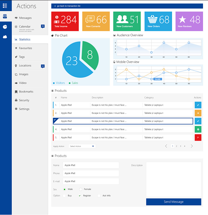Click the blue Visitors legend square
Viewport: 208px width, 215px height.
tap(54, 83)
